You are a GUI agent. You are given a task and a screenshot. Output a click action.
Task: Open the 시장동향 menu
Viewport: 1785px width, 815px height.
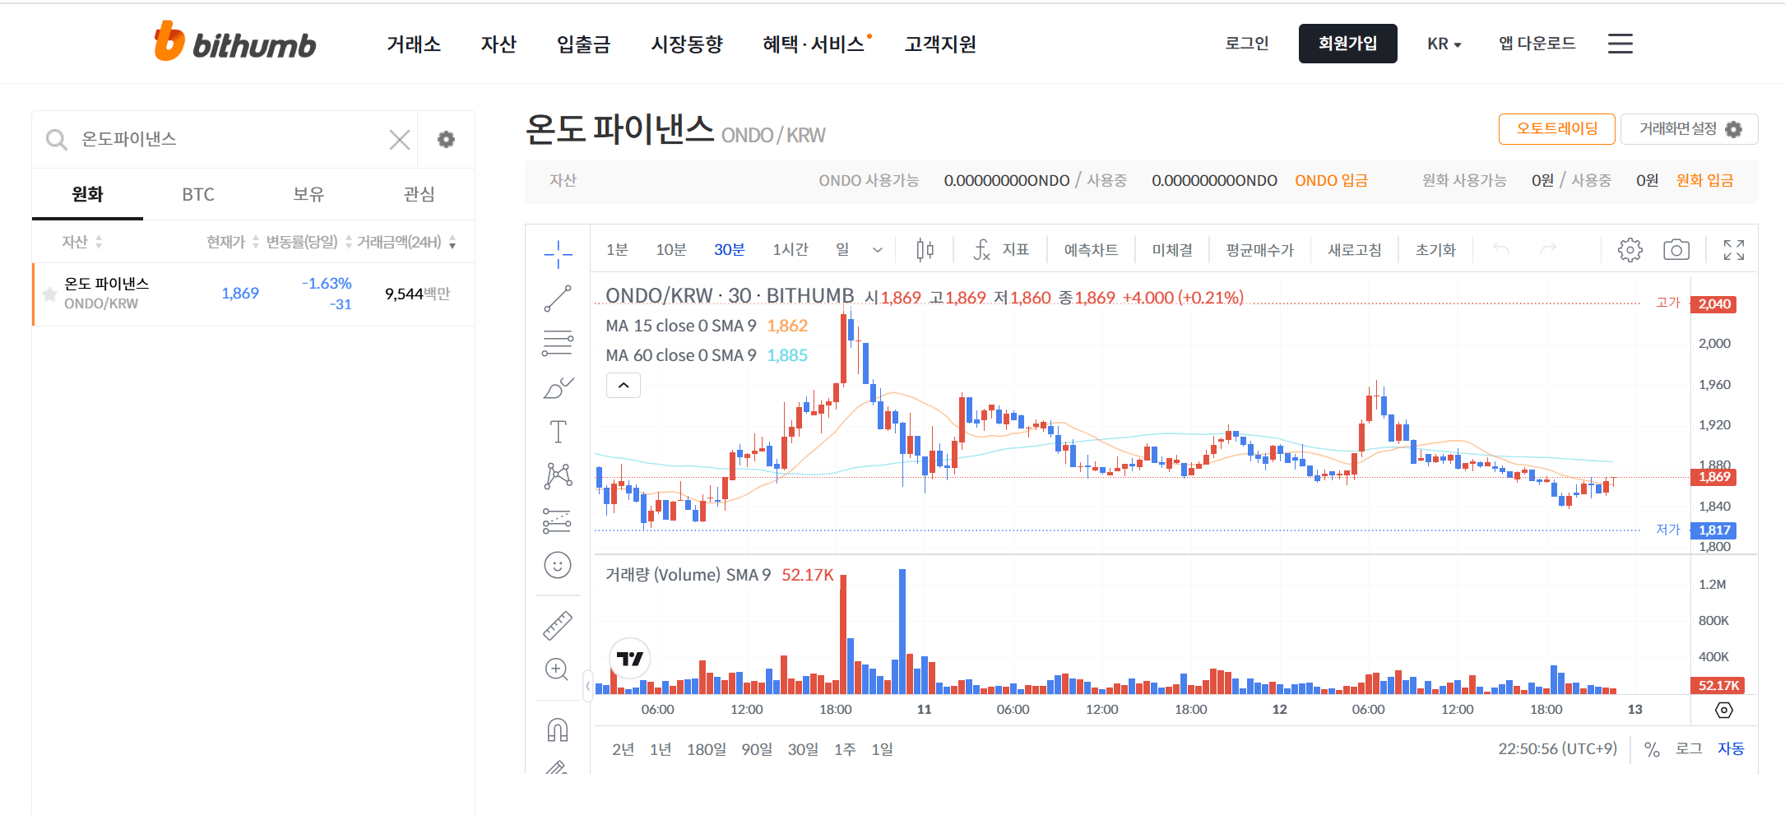point(687,44)
